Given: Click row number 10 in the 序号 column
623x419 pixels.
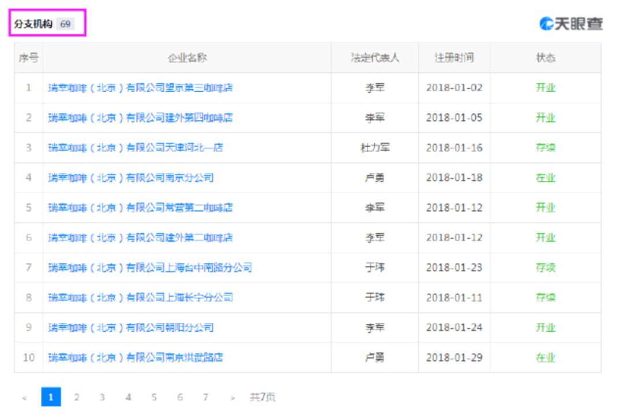Looking at the screenshot, I should [x=29, y=357].
